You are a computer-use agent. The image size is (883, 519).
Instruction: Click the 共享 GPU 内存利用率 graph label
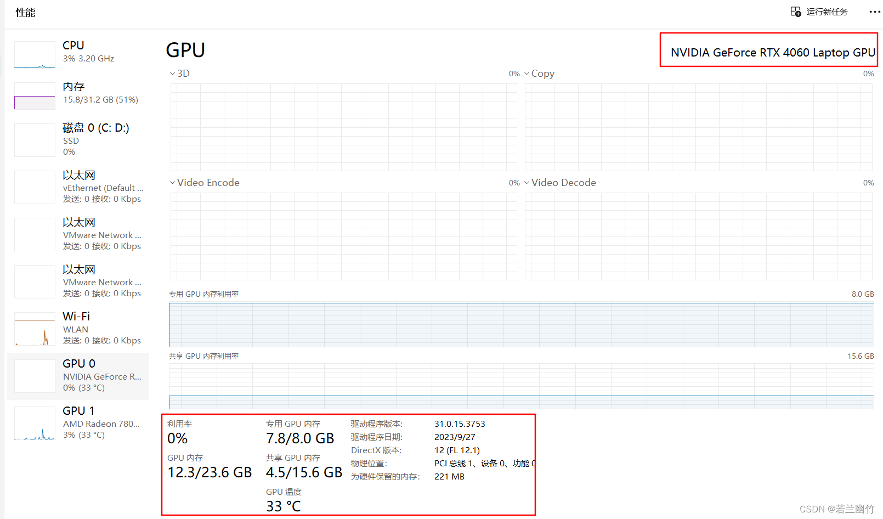[x=204, y=356]
